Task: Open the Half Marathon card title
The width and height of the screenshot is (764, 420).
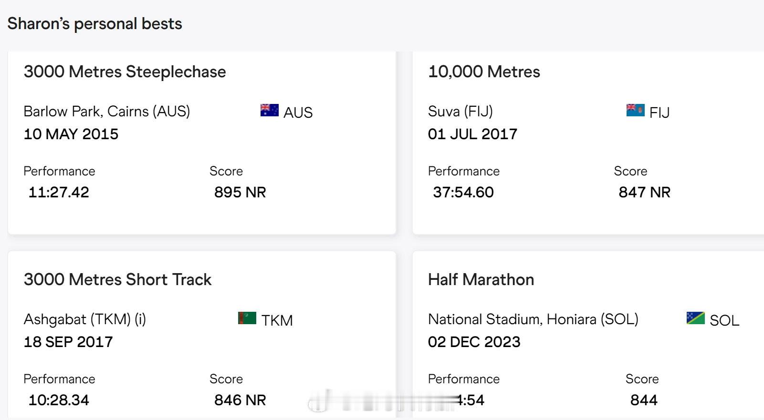Action: point(481,279)
